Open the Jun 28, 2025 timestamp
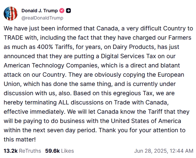196x158 pixels. (164, 151)
